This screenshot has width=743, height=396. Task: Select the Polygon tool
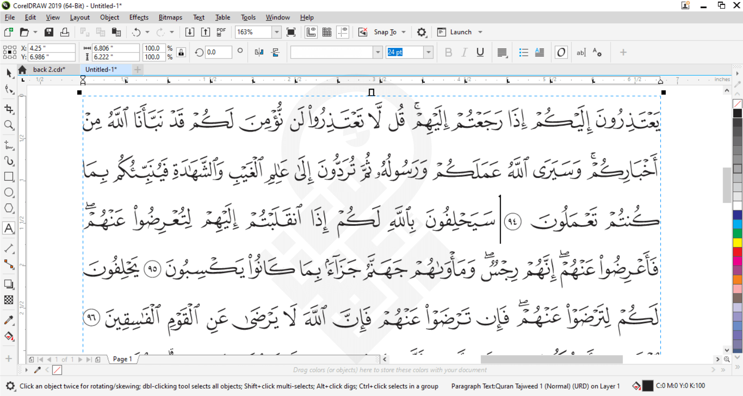[9, 208]
